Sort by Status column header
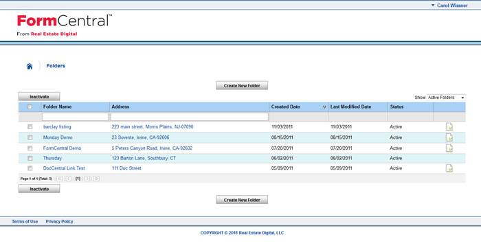481x248 pixels. point(396,106)
